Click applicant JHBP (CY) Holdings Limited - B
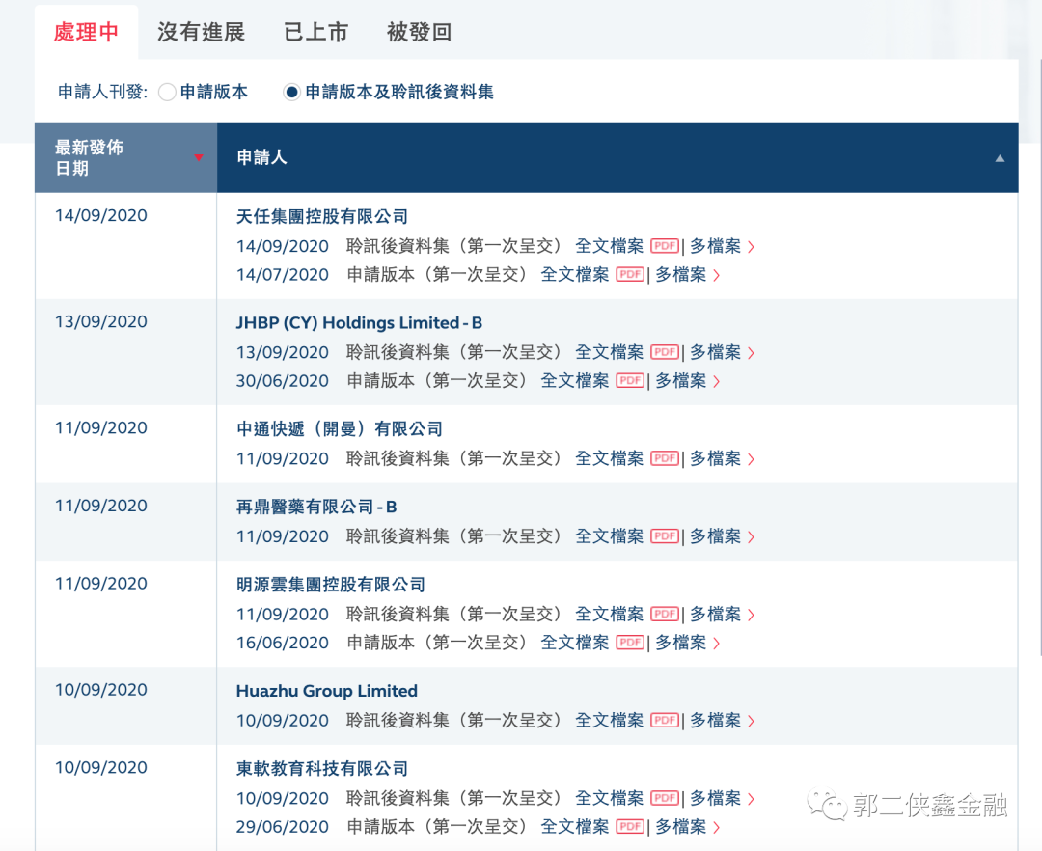The height and width of the screenshot is (851, 1042). pyautogui.click(x=360, y=323)
